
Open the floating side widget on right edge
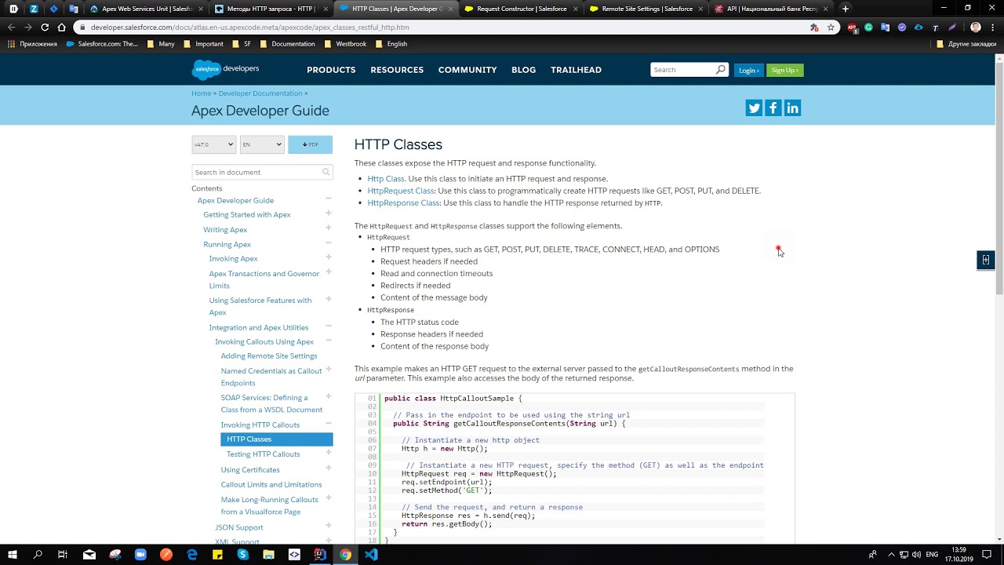point(986,260)
